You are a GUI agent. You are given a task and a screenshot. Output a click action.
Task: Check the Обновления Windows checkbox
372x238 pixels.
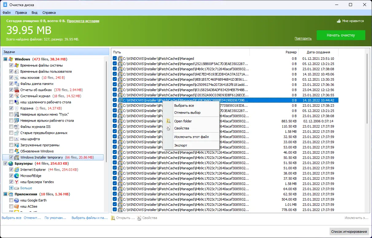[11, 151]
